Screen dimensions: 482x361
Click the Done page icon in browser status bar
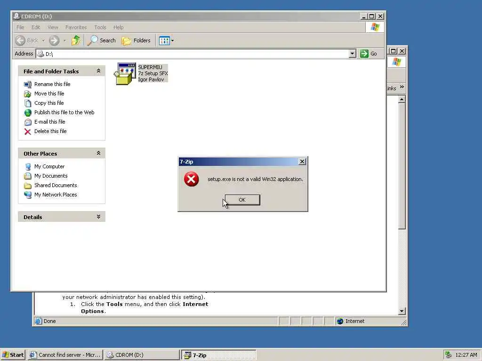pos(38,321)
